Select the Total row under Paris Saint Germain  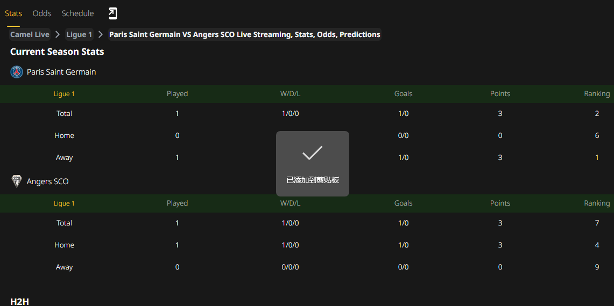(x=307, y=114)
